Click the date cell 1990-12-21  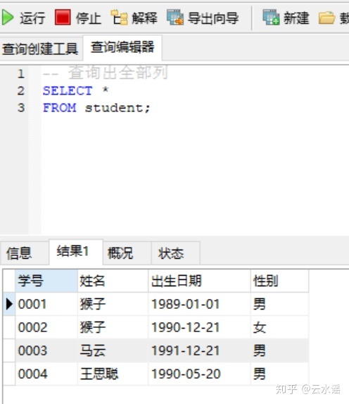tap(199, 327)
